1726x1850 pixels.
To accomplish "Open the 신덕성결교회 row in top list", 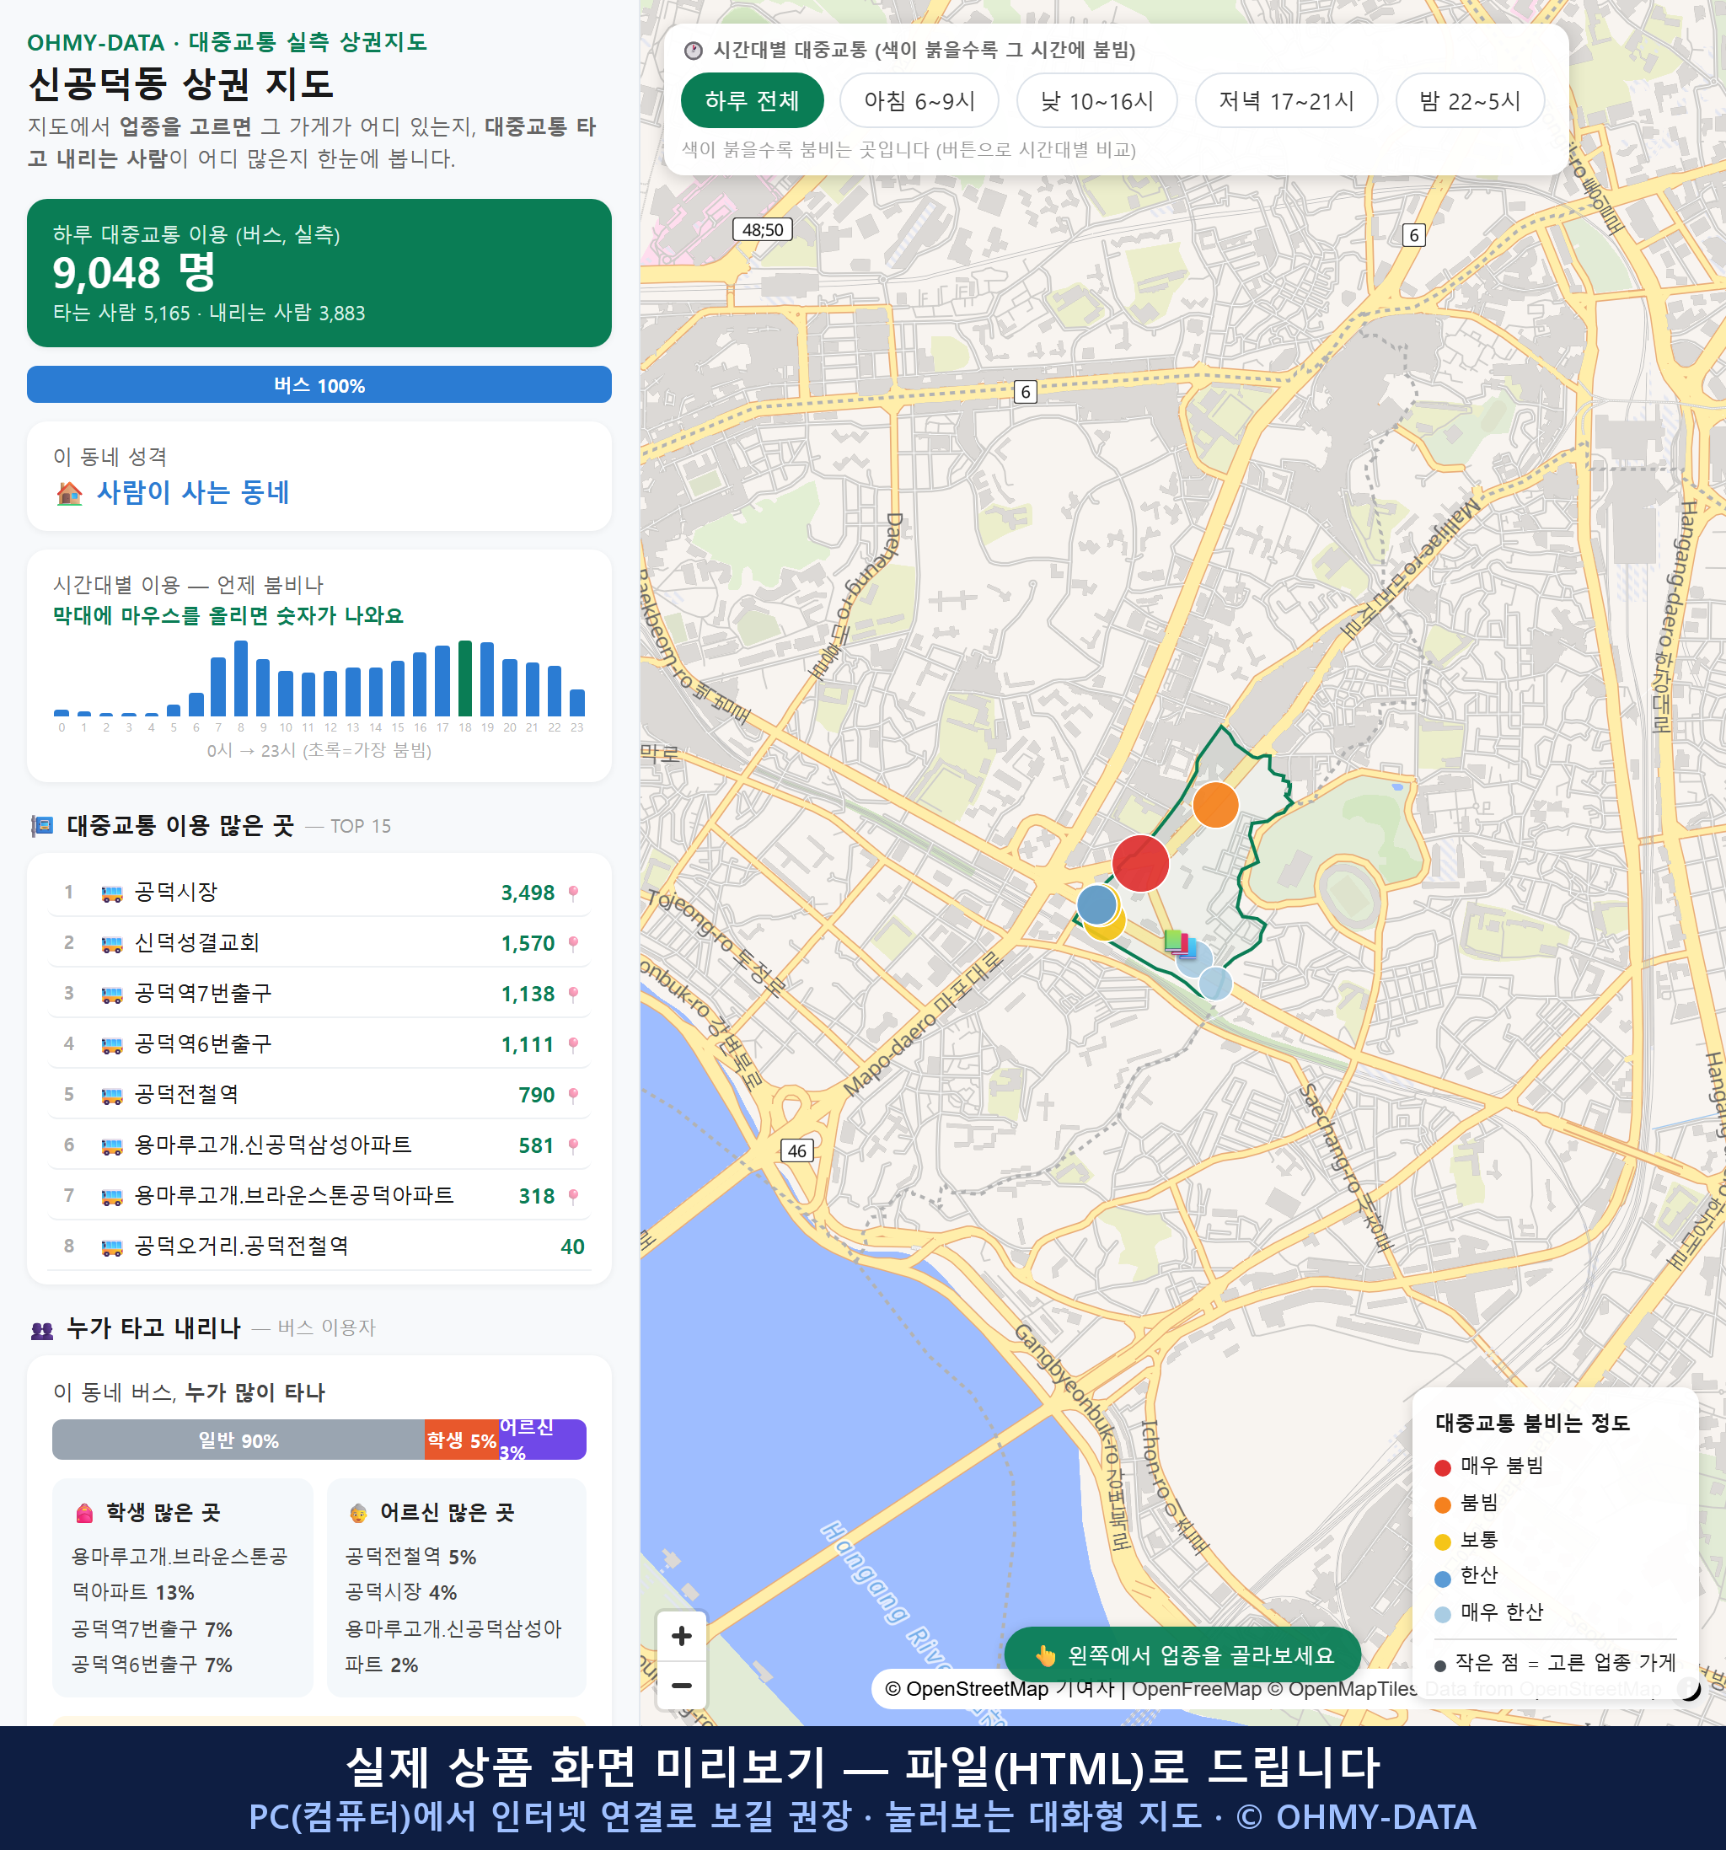I will (x=319, y=942).
